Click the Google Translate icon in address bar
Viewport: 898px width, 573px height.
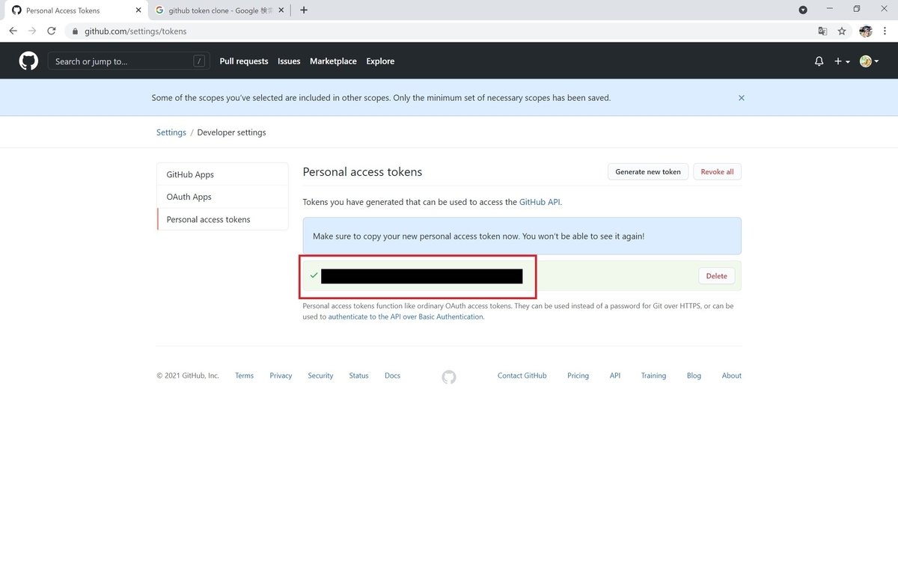822,31
